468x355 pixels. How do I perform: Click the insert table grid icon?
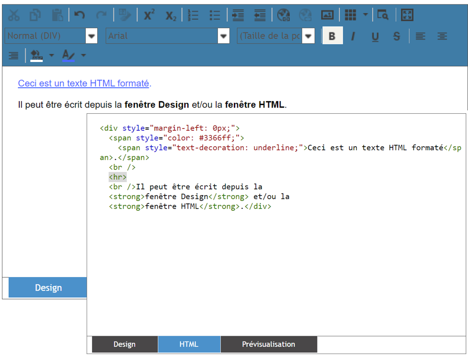[350, 15]
